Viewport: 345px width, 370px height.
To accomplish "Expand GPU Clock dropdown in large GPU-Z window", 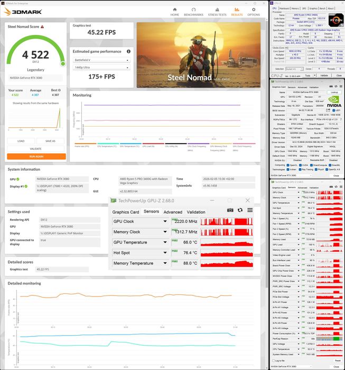I will [x=165, y=221].
